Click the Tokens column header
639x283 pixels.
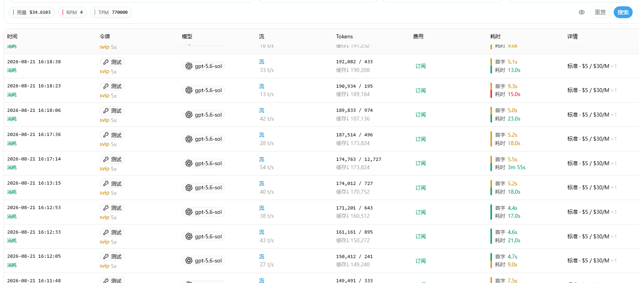click(344, 36)
